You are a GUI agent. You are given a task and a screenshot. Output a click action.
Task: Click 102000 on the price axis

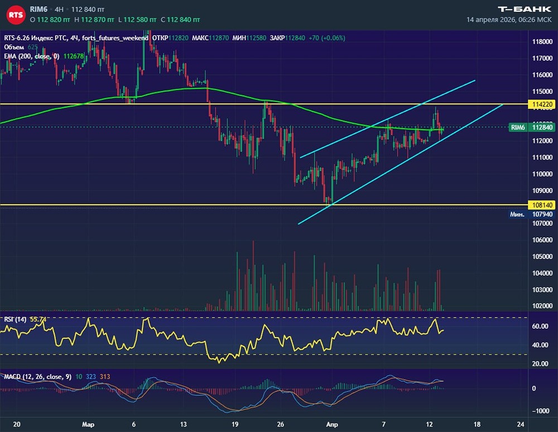pos(542,306)
